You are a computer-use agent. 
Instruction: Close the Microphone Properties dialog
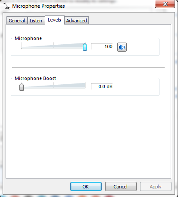coord(165,4)
